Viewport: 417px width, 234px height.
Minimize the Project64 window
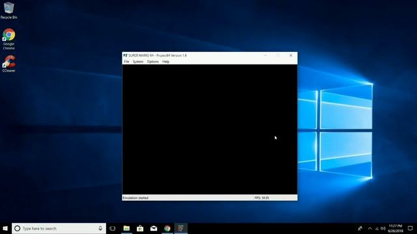(265, 55)
